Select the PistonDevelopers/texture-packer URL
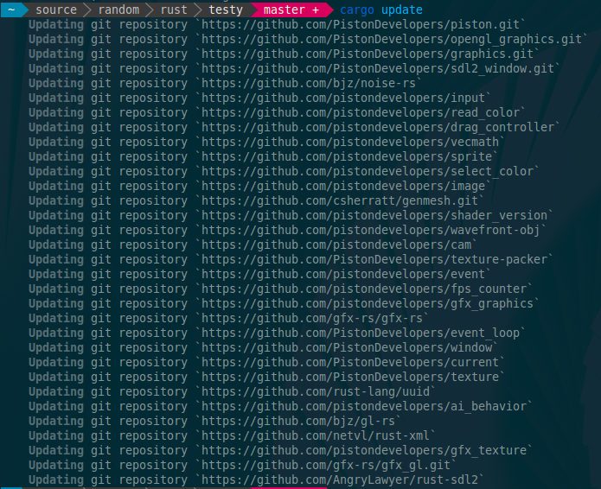The height and width of the screenshot is (489, 601). coord(374,259)
